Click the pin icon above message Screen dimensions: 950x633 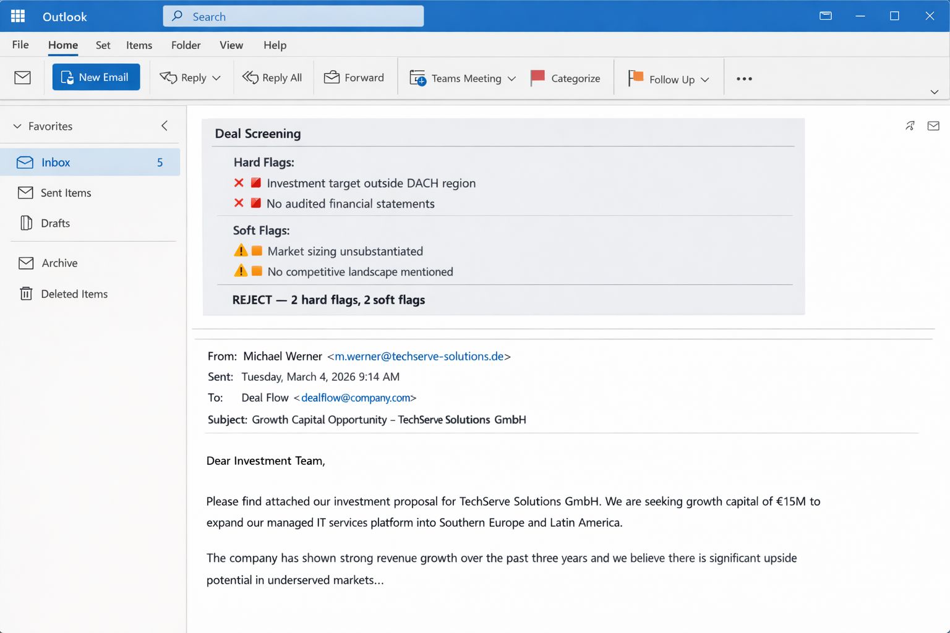pyautogui.click(x=910, y=126)
